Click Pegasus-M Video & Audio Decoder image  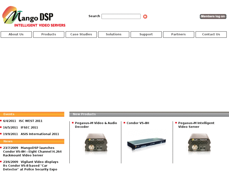pos(96,144)
